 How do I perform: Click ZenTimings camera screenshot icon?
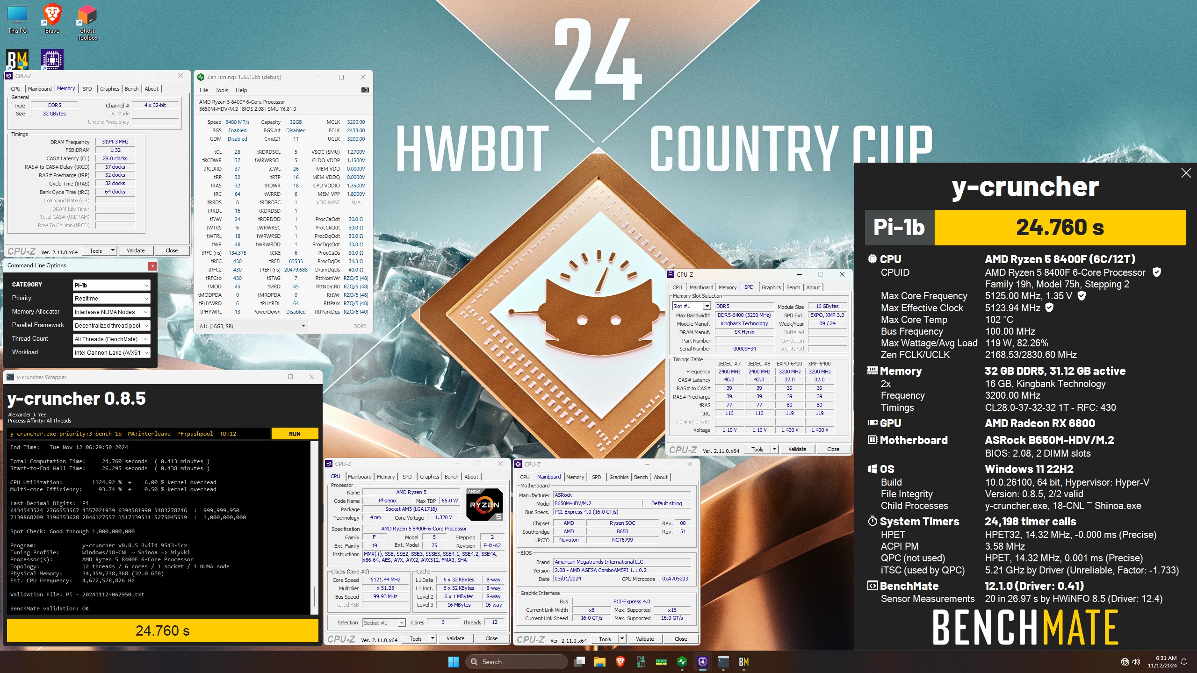point(365,90)
